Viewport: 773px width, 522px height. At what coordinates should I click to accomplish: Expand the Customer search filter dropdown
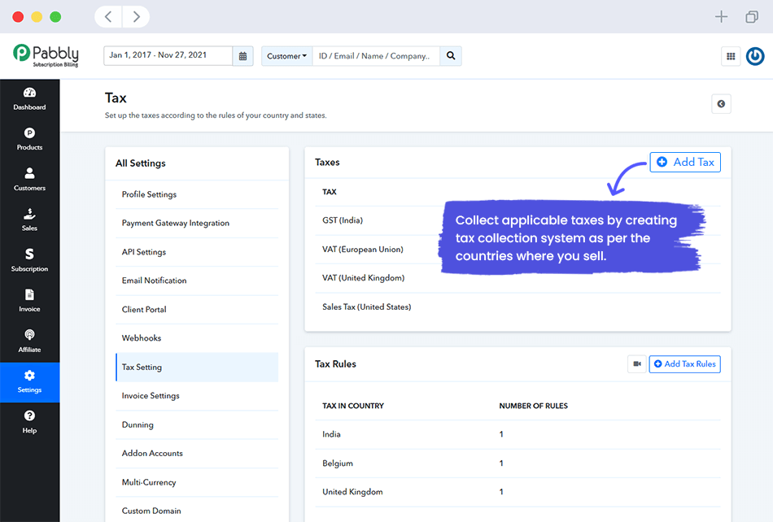(287, 56)
